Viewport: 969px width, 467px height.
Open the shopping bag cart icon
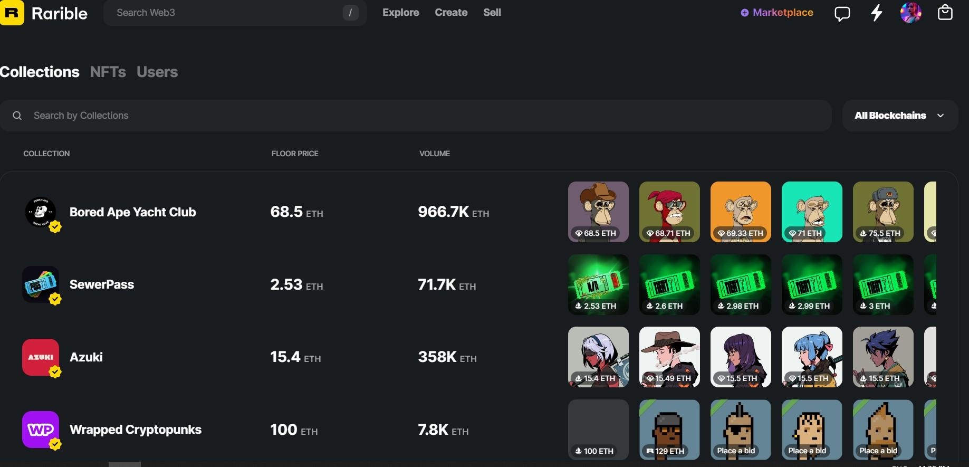click(x=945, y=12)
